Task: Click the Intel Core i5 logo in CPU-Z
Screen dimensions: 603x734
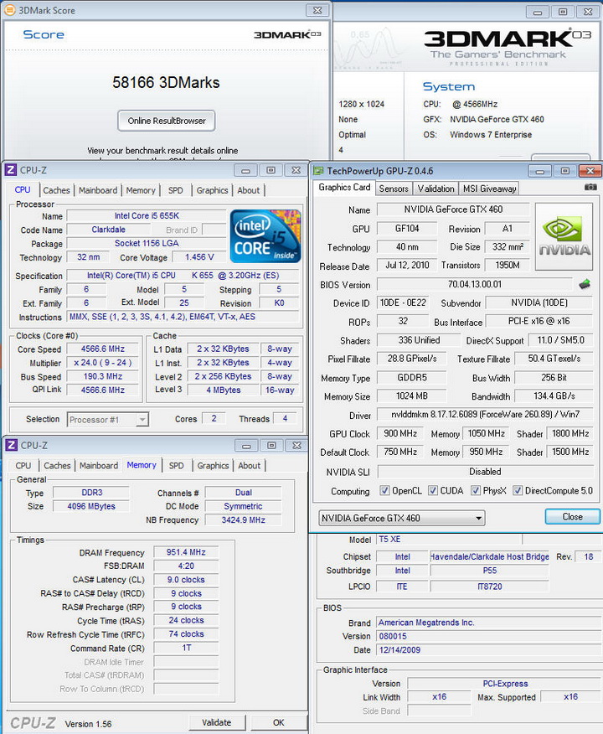Action: 265,236
